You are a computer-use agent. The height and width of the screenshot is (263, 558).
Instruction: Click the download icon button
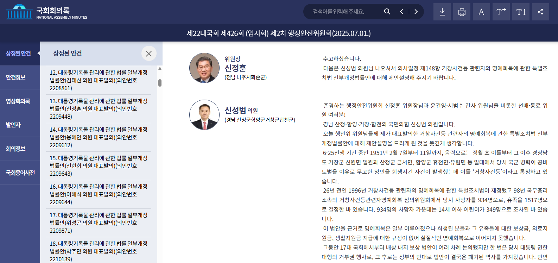pyautogui.click(x=442, y=12)
